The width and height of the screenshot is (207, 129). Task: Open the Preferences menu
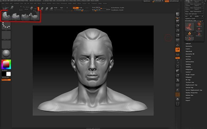64,3
